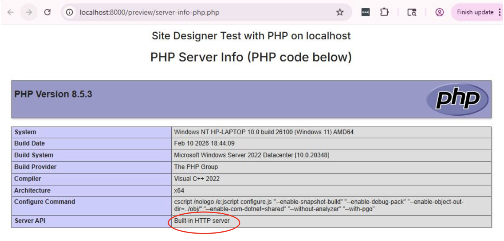Bookmark this page with the star icon
504x241 pixels.
pyautogui.click(x=340, y=12)
